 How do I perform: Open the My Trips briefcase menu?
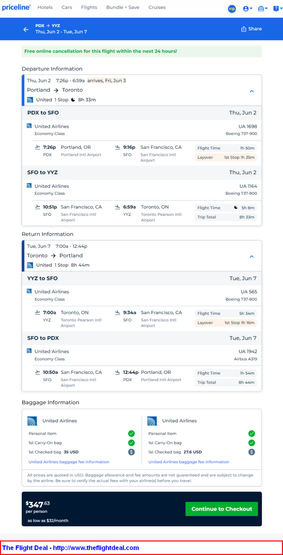click(x=263, y=9)
